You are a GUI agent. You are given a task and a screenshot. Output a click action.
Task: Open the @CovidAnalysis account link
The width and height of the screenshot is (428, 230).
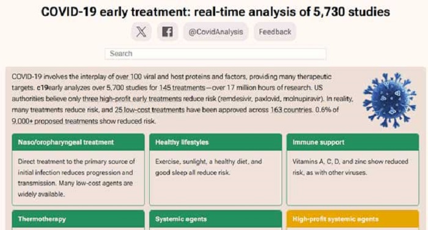pyautogui.click(x=215, y=32)
